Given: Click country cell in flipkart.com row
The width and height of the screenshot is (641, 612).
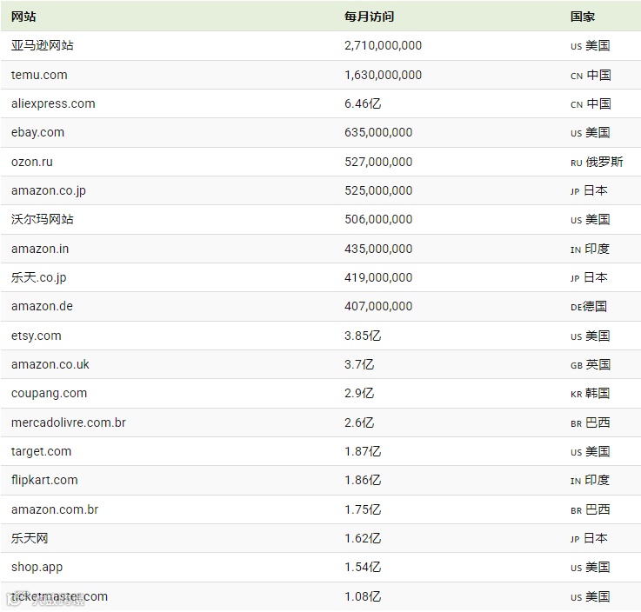Looking at the screenshot, I should pyautogui.click(x=591, y=480).
